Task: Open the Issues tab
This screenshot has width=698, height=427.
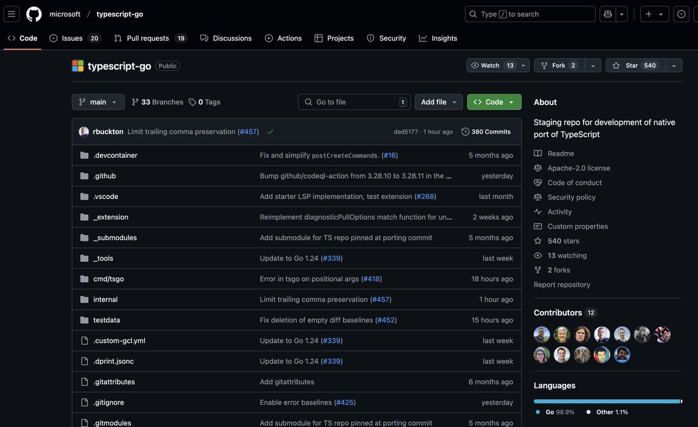Action: (x=75, y=38)
